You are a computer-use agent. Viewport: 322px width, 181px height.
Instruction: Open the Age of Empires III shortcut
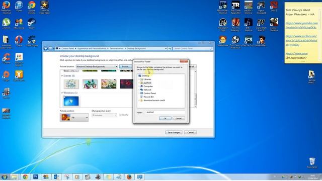(x=261, y=8)
